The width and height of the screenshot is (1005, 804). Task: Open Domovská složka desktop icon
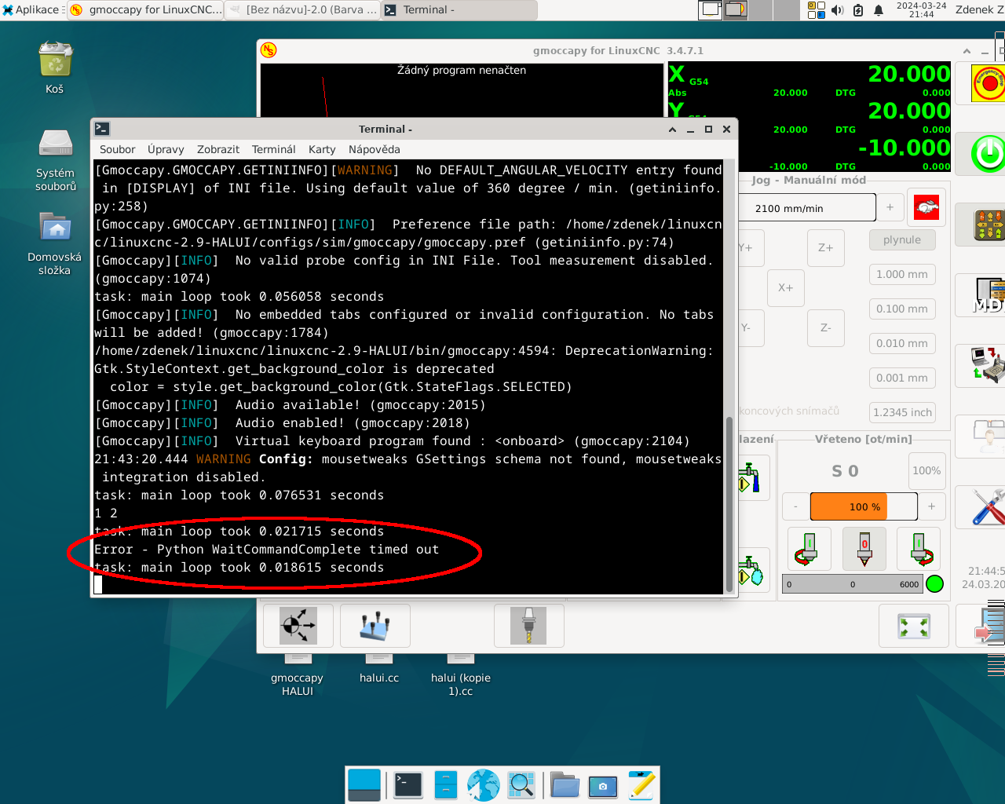click(x=55, y=243)
